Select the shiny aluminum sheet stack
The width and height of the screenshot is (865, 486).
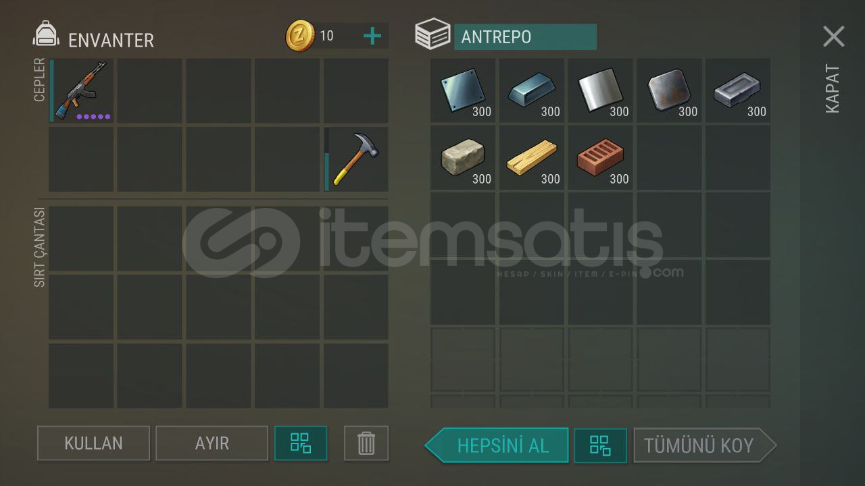click(601, 90)
